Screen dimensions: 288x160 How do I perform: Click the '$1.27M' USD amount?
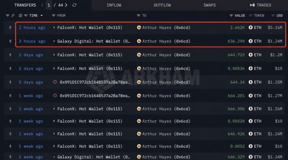pyautogui.click(x=275, y=96)
